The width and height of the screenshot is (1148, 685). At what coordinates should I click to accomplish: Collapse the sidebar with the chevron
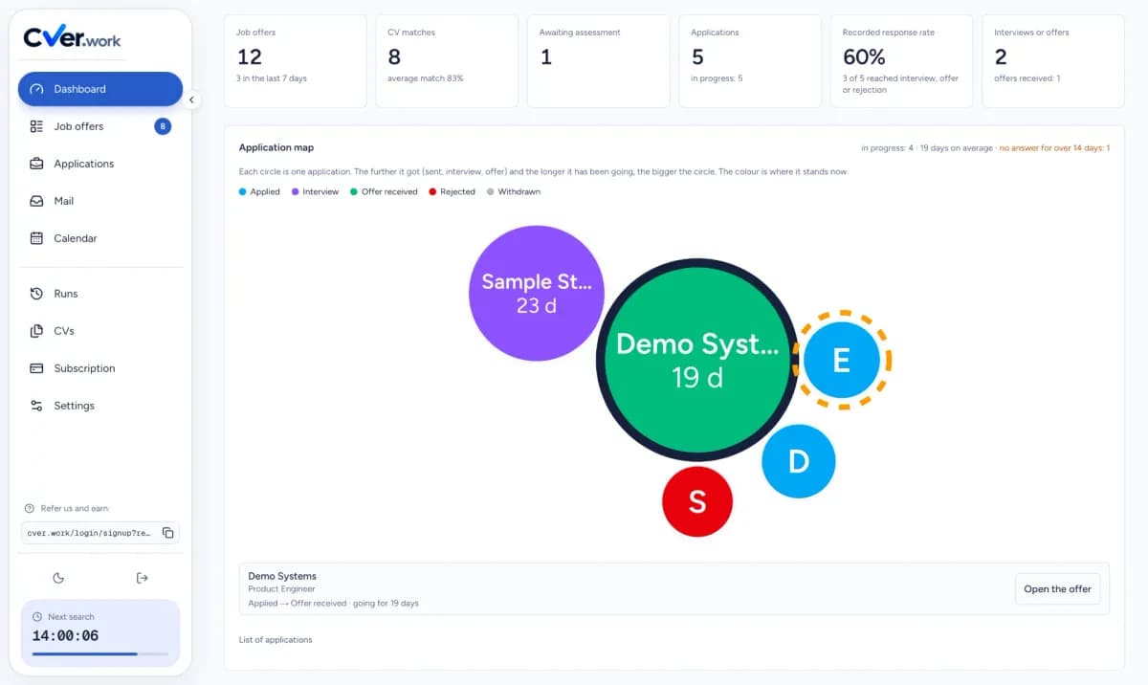point(191,99)
